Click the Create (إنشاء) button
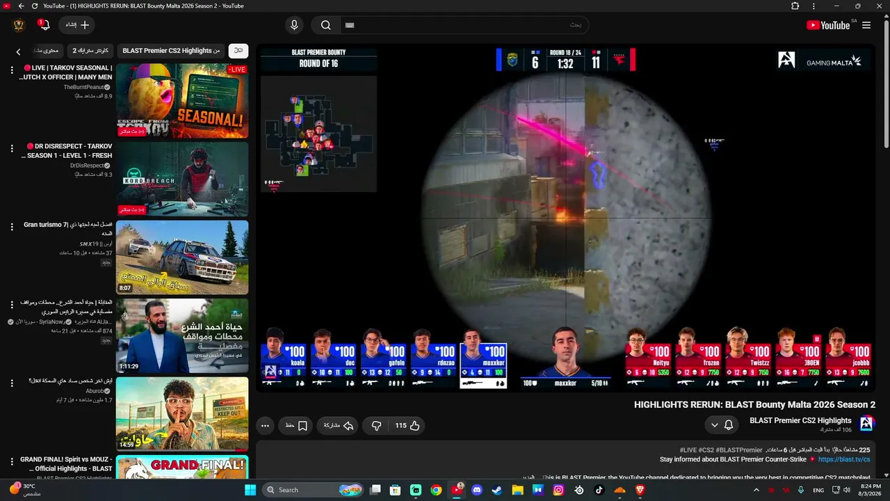The width and height of the screenshot is (890, 501). (76, 25)
